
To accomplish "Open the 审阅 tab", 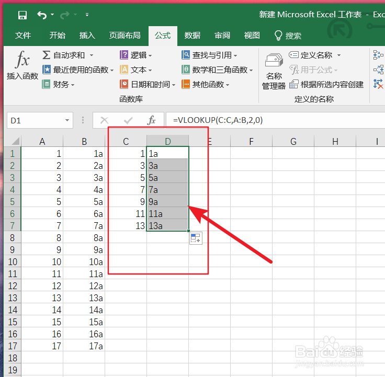I will pos(222,36).
